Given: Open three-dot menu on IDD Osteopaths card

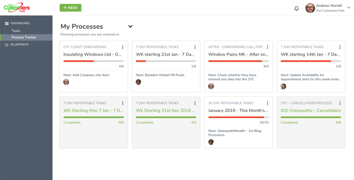Looking at the screenshot, I should (x=340, y=103).
